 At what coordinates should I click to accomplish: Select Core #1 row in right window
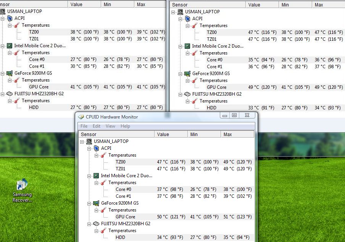point(275,67)
